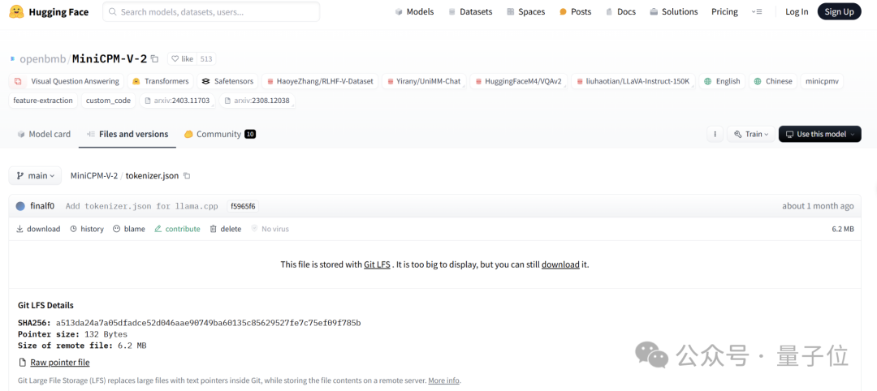The width and height of the screenshot is (877, 391).
Task: Open the Models menu item
Action: click(414, 11)
